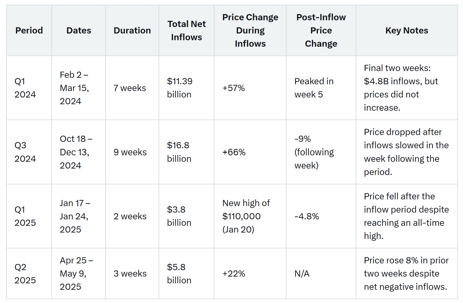Click the Period column header
Image resolution: width=463 pixels, height=303 pixels.
tap(29, 31)
